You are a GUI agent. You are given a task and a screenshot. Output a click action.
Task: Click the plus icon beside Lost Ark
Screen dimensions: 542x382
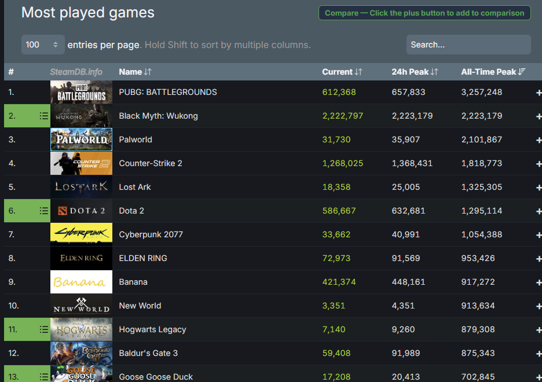tap(539, 188)
